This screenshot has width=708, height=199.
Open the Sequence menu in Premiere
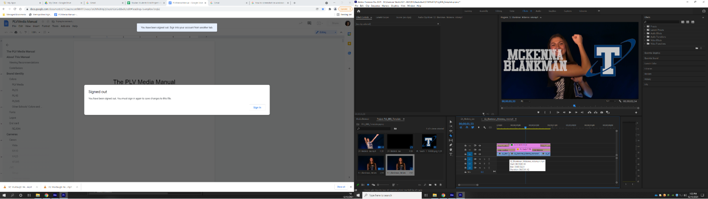pos(375,6)
